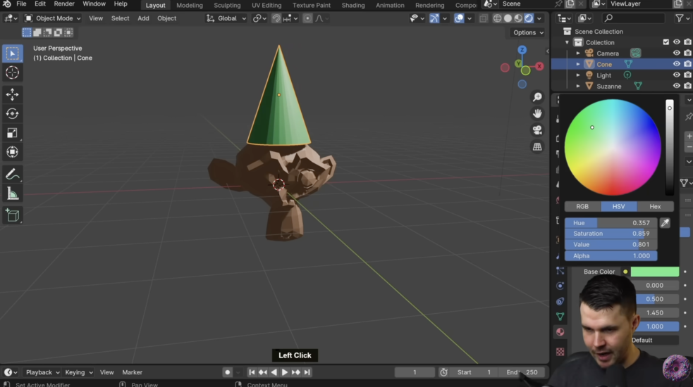Image resolution: width=693 pixels, height=387 pixels.
Task: Switch to the UV Editing workspace tab
Action: tap(266, 6)
